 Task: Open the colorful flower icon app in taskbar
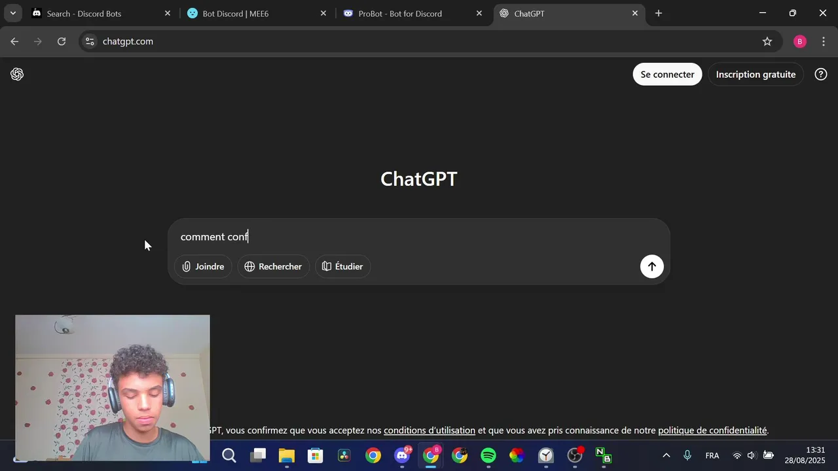517,455
